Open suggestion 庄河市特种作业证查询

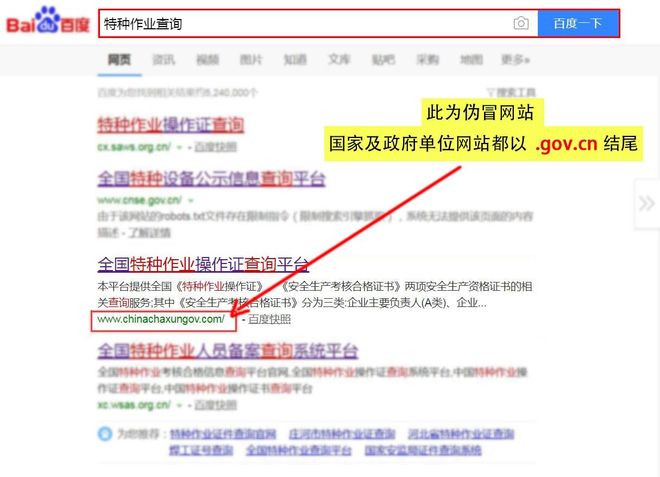point(342,434)
